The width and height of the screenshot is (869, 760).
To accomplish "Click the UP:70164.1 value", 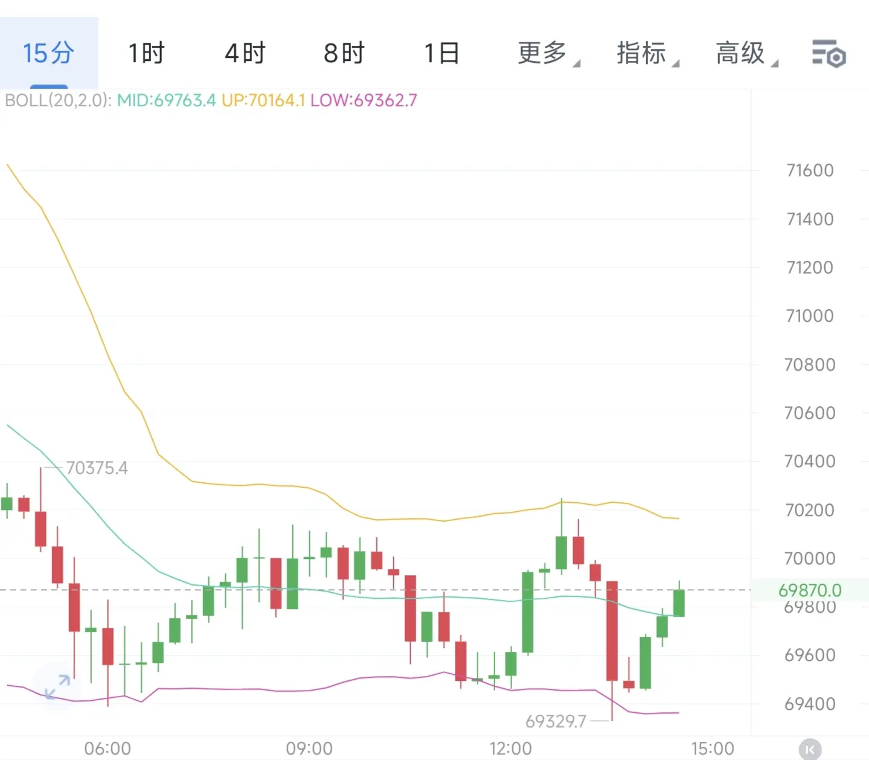I will (x=263, y=100).
